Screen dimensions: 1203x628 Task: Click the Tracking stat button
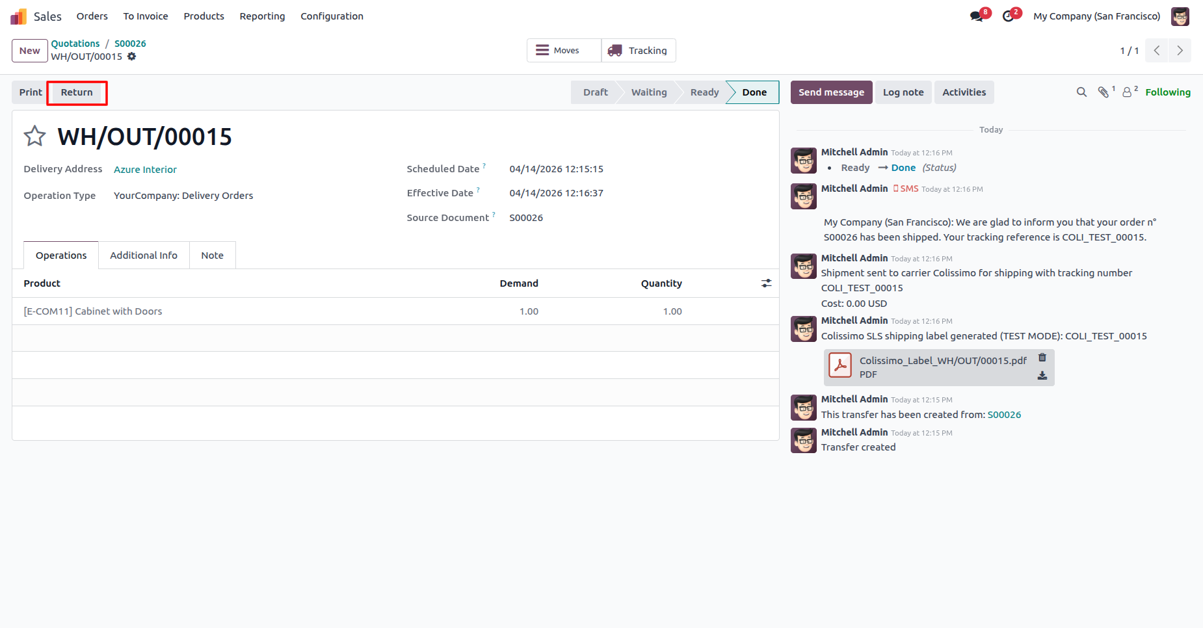tap(639, 51)
